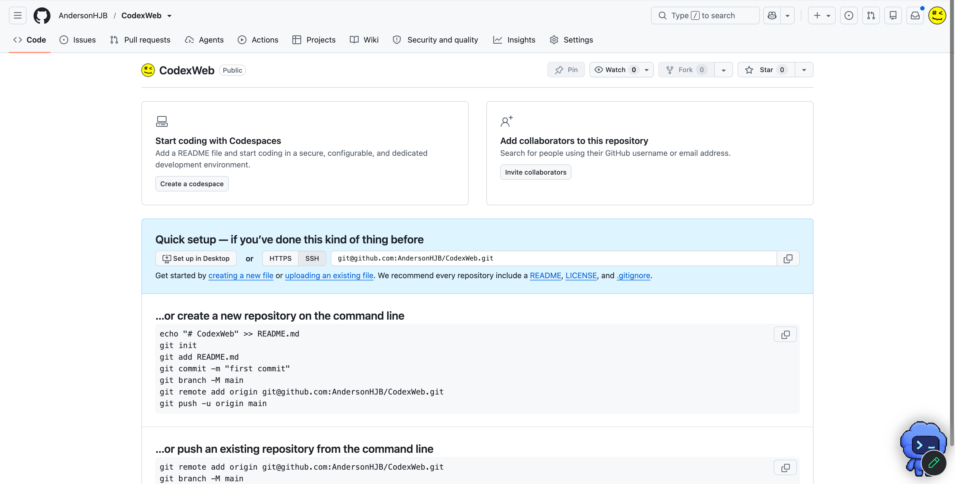Click the AndersonHJB owner link
Screen dimensions: 955x484
83,15
